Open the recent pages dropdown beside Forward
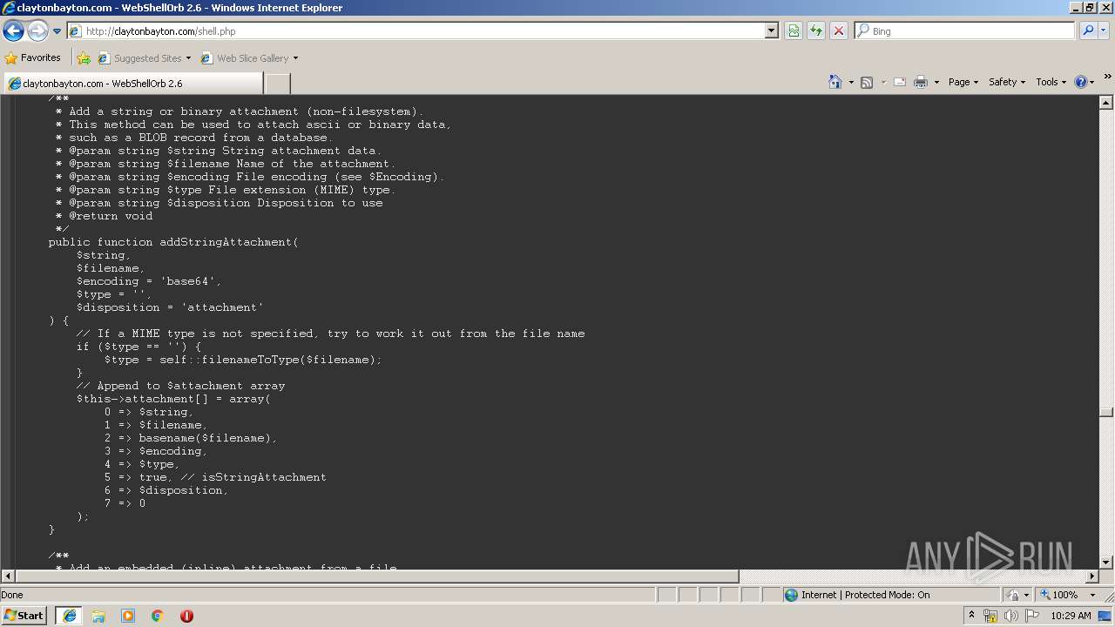The image size is (1115, 627). tap(57, 31)
